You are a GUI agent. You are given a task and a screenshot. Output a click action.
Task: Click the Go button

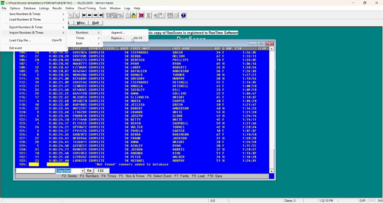[x=89, y=171]
